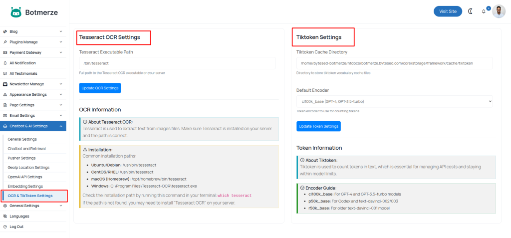Click the Payment Gateway sidebar icon
The image size is (511, 238).
coord(5,52)
